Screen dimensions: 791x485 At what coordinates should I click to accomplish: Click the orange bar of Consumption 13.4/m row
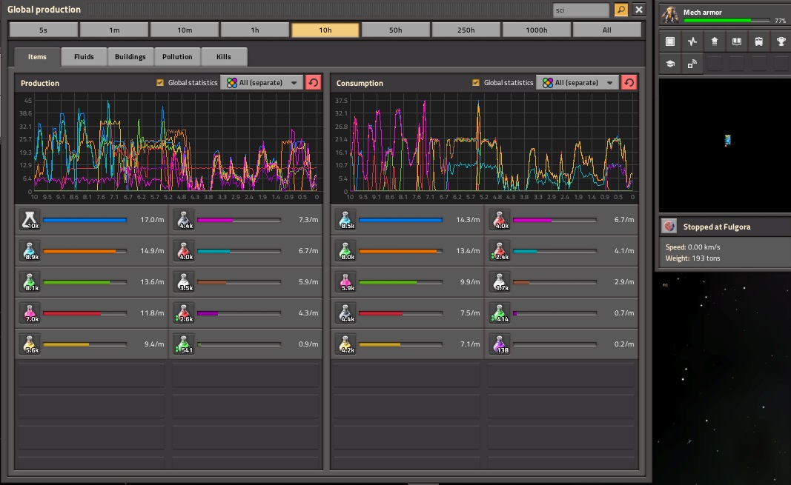point(400,251)
